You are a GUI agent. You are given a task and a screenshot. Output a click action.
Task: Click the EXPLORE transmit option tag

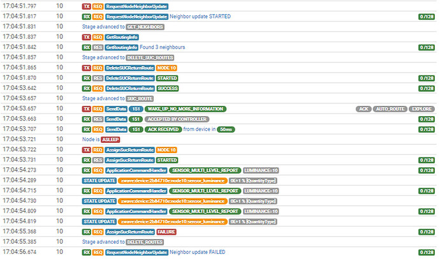tap(422, 109)
